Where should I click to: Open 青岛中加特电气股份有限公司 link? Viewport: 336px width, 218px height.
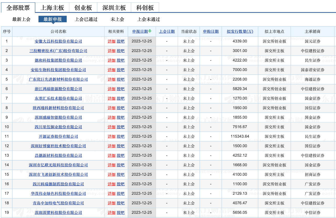point(58,203)
